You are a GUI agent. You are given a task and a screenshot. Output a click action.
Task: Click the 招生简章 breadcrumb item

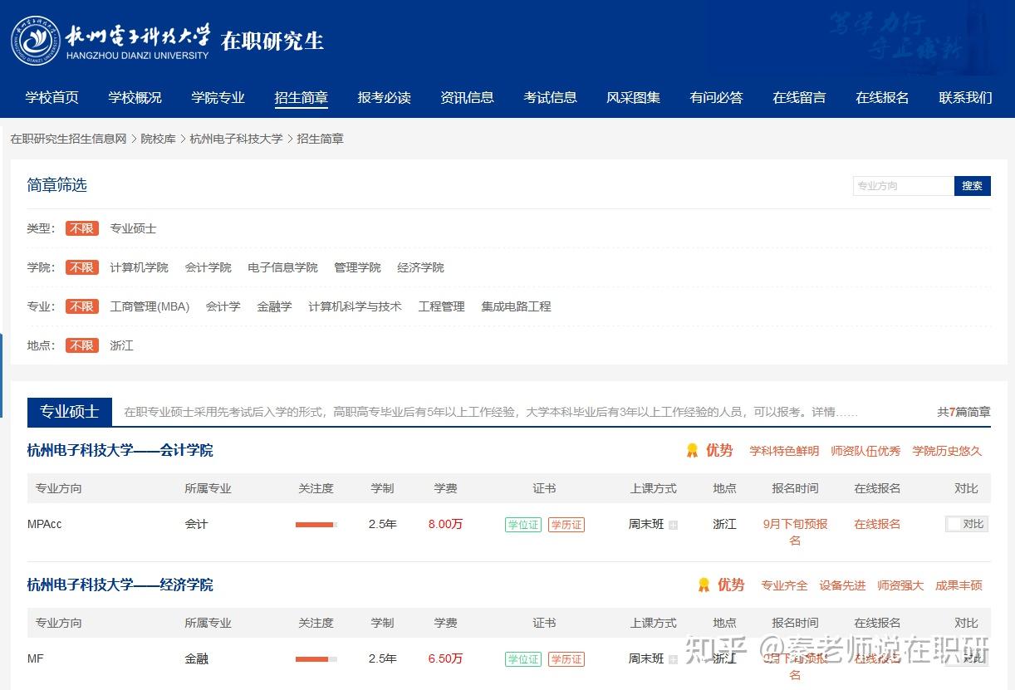pos(320,139)
